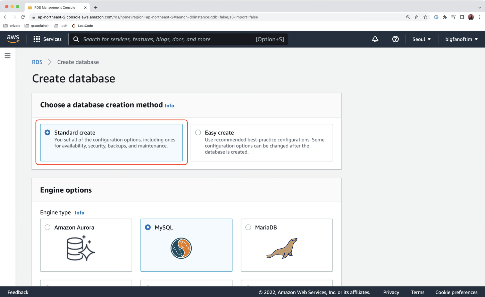Image resolution: width=485 pixels, height=297 pixels.
Task: Expand the bigfanoftim account dropdown
Action: click(461, 39)
